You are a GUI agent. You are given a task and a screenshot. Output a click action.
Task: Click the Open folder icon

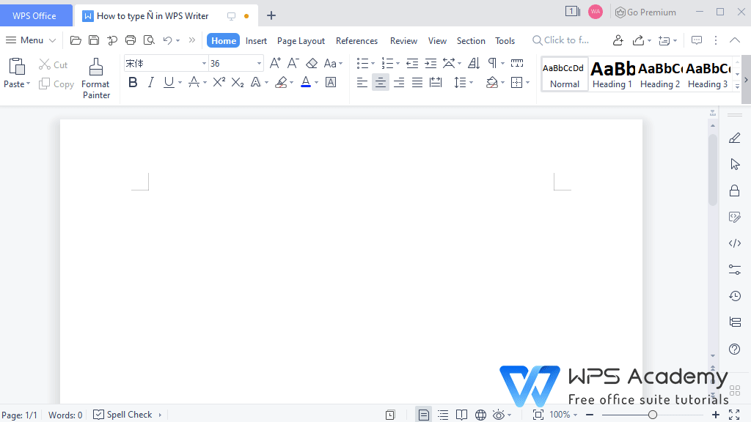click(76, 40)
